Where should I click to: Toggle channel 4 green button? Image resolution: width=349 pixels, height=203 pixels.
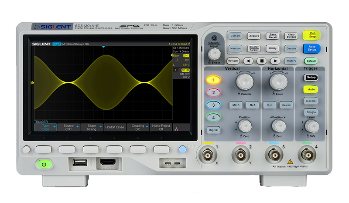pyautogui.click(x=213, y=117)
